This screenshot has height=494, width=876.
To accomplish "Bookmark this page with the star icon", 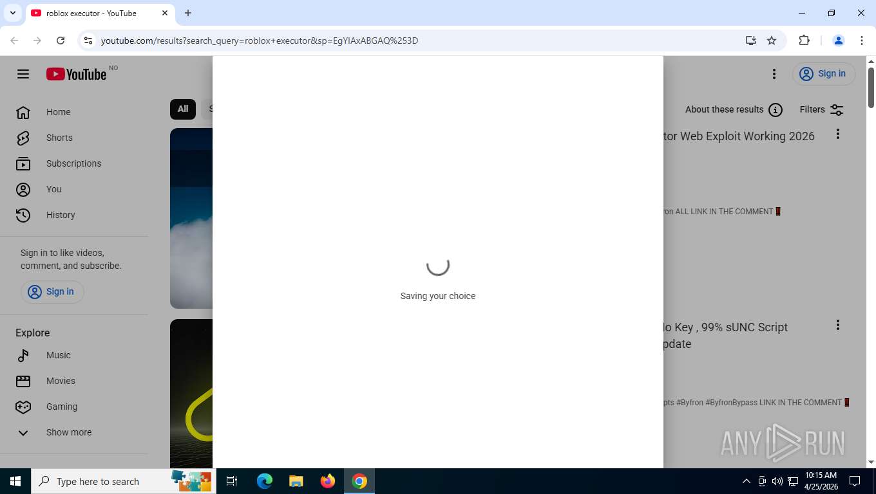I will 772,41.
